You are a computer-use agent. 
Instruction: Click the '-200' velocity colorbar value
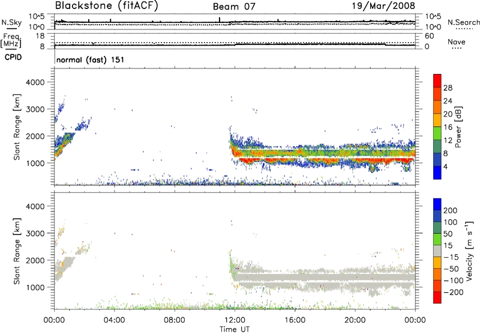pos(454,292)
